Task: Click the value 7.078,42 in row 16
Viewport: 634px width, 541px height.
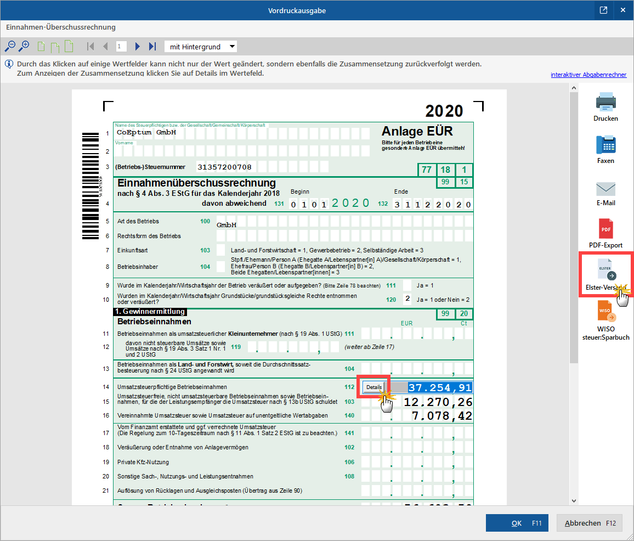Action: (442, 415)
